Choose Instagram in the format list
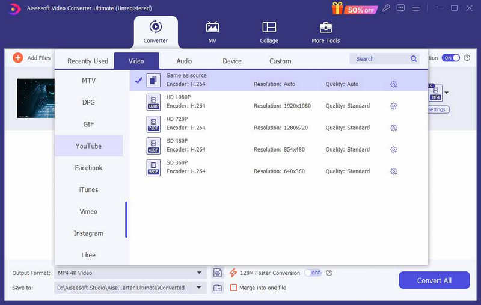The image size is (481, 305). tap(88, 233)
